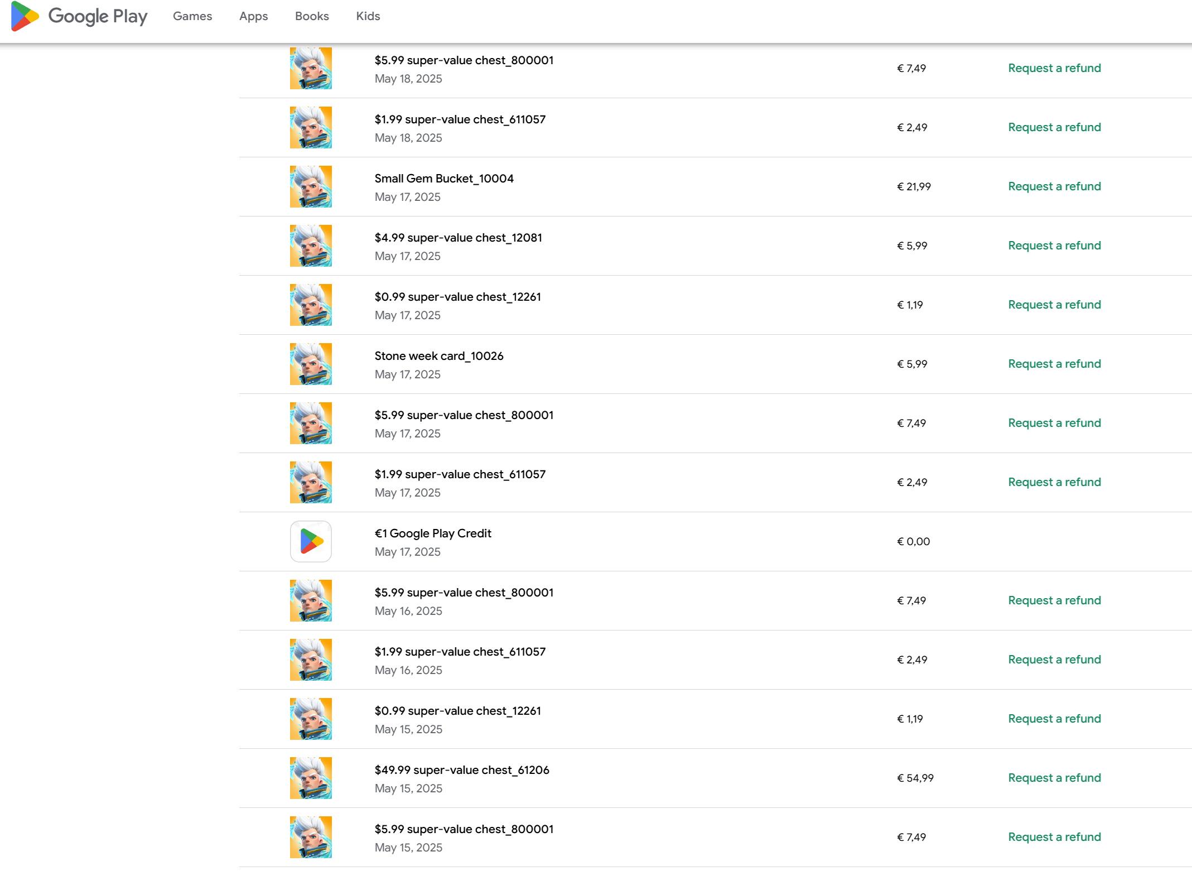
Task: Click the Google Play Credit icon
Action: pos(311,541)
